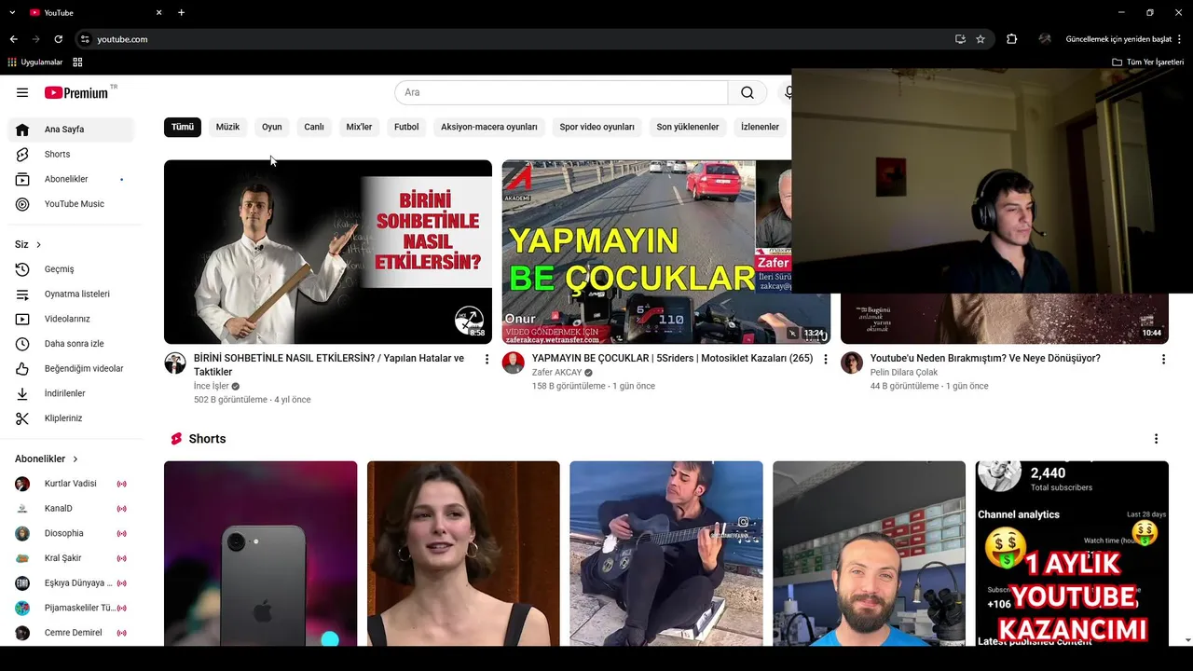Image resolution: width=1193 pixels, height=671 pixels.
Task: Open Daha sonra izle list
Action: coord(71,344)
